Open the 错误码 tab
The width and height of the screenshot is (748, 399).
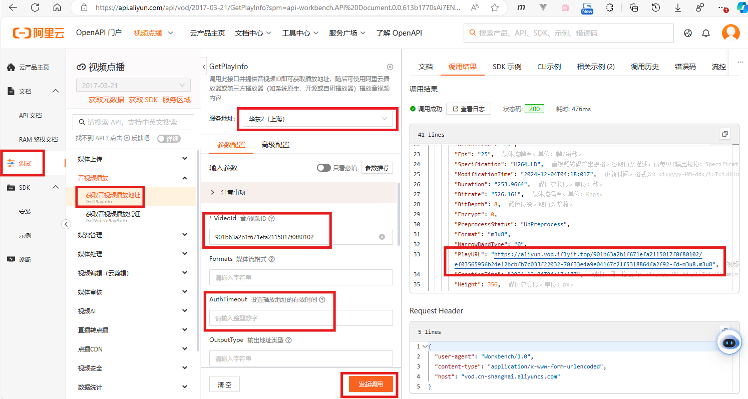pos(685,67)
